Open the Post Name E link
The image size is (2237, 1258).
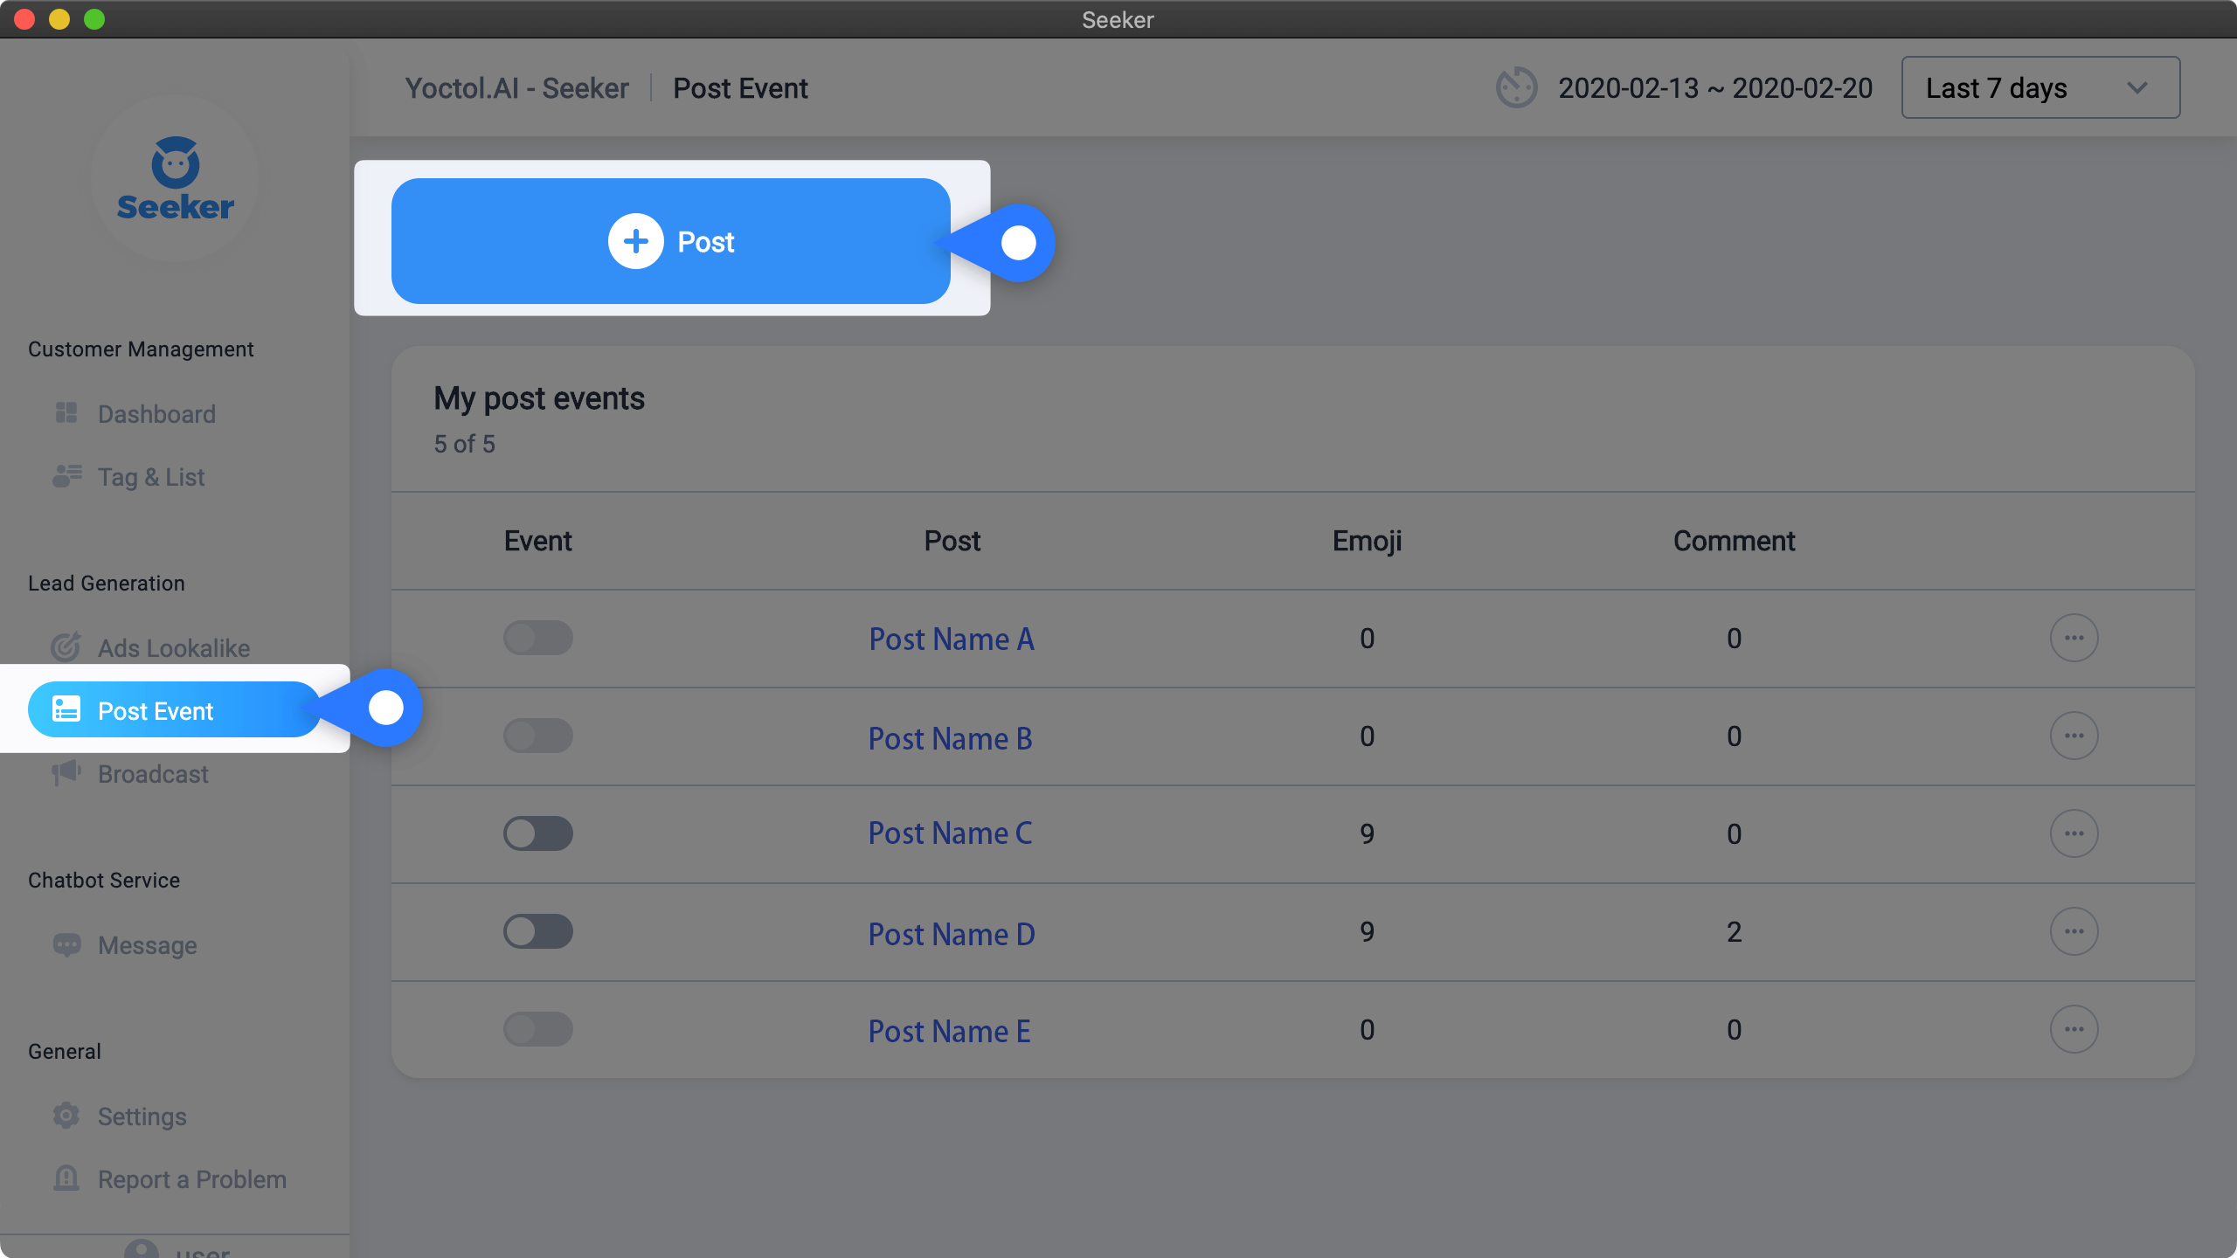click(950, 1031)
